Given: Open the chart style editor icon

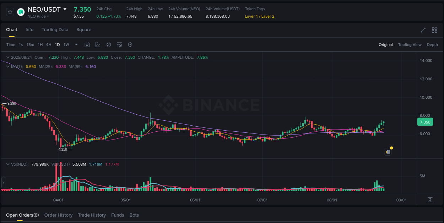Looking at the screenshot, I should 98,45.
